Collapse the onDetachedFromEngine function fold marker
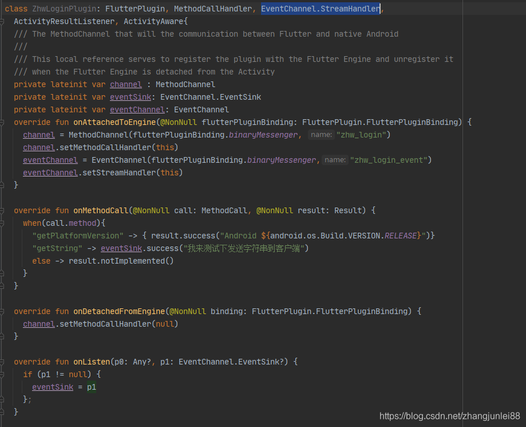Screen dimensions: 526x427 click(2, 311)
